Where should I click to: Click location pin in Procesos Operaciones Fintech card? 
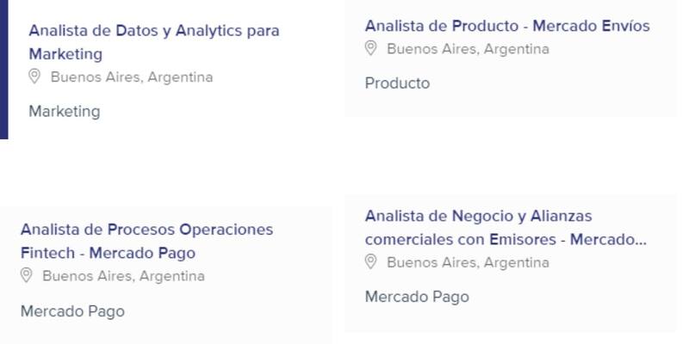pos(27,276)
